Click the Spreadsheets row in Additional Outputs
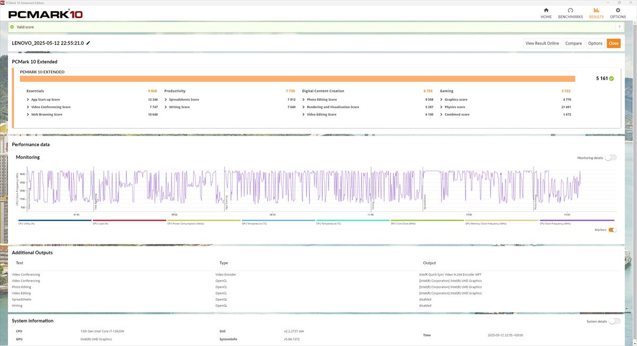The image size is (637, 346). pyautogui.click(x=316, y=299)
